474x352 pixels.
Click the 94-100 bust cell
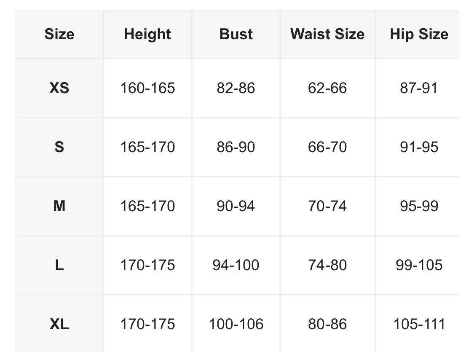tap(236, 265)
